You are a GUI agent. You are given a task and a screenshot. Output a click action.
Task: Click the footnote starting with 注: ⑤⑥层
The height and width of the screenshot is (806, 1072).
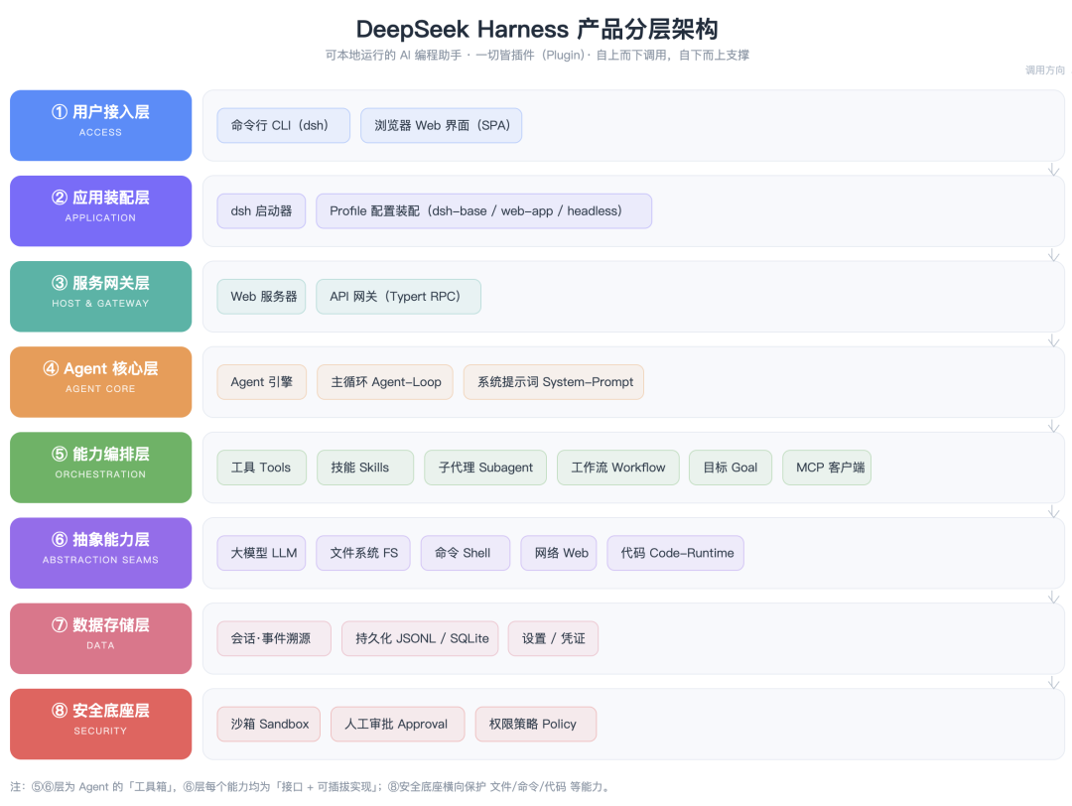310,786
